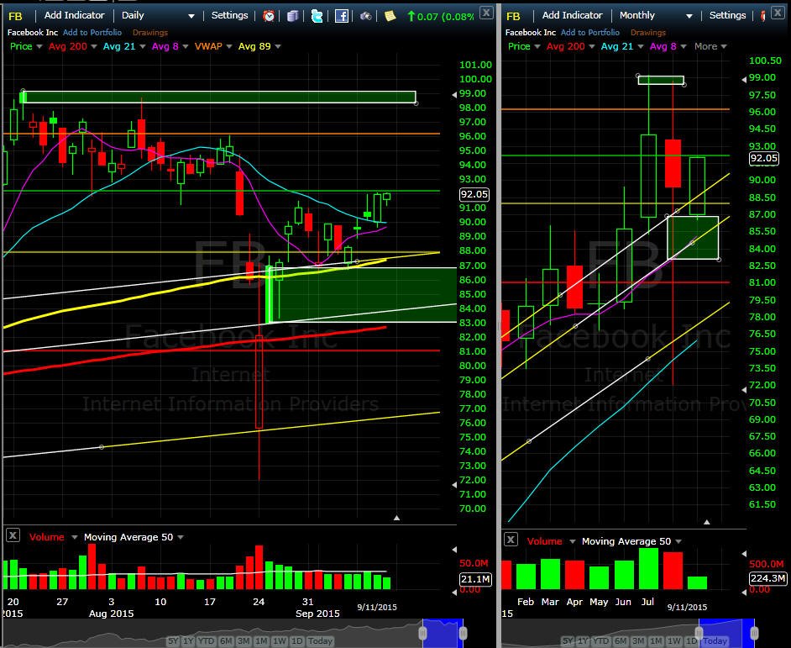Select the 6M range in daily chart

click(226, 641)
